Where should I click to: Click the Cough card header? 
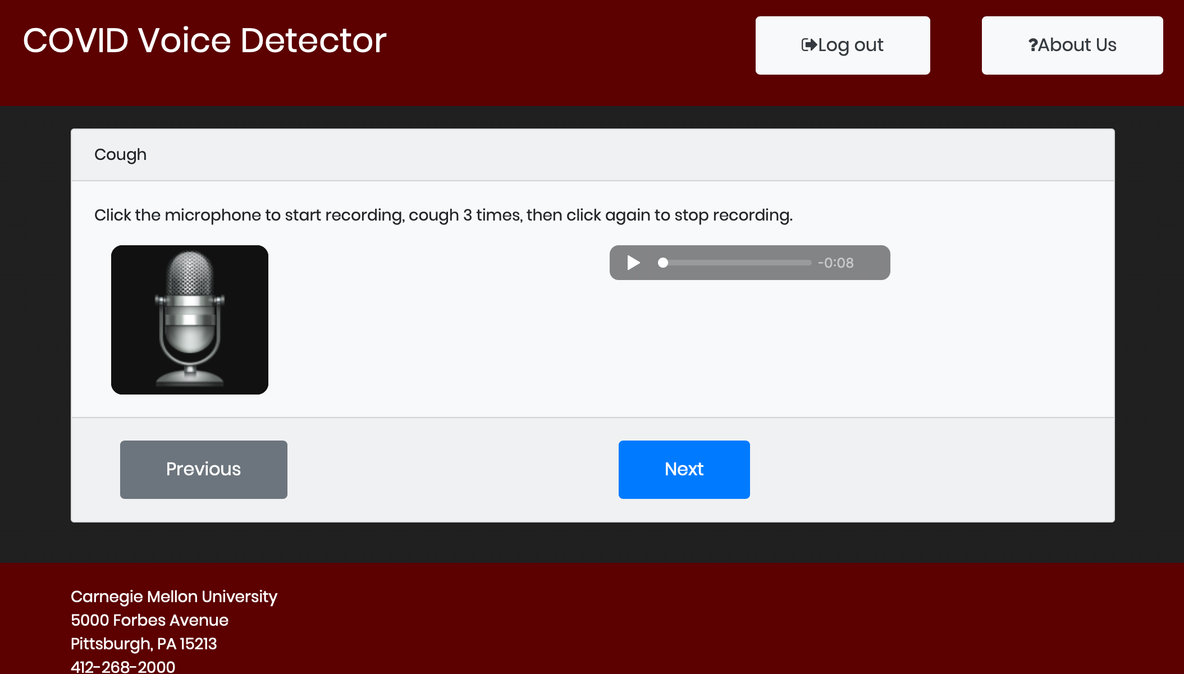tap(120, 154)
